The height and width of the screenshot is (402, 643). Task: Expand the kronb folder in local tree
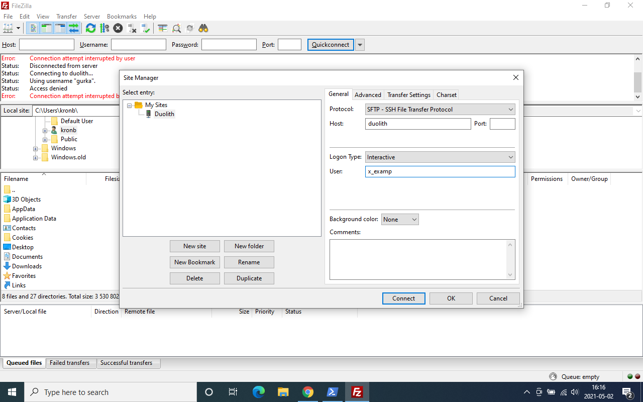(45, 131)
